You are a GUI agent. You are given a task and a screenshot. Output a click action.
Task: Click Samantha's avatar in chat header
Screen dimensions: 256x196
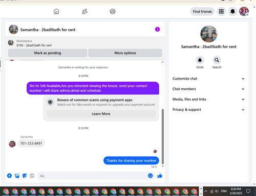pos(14,29)
